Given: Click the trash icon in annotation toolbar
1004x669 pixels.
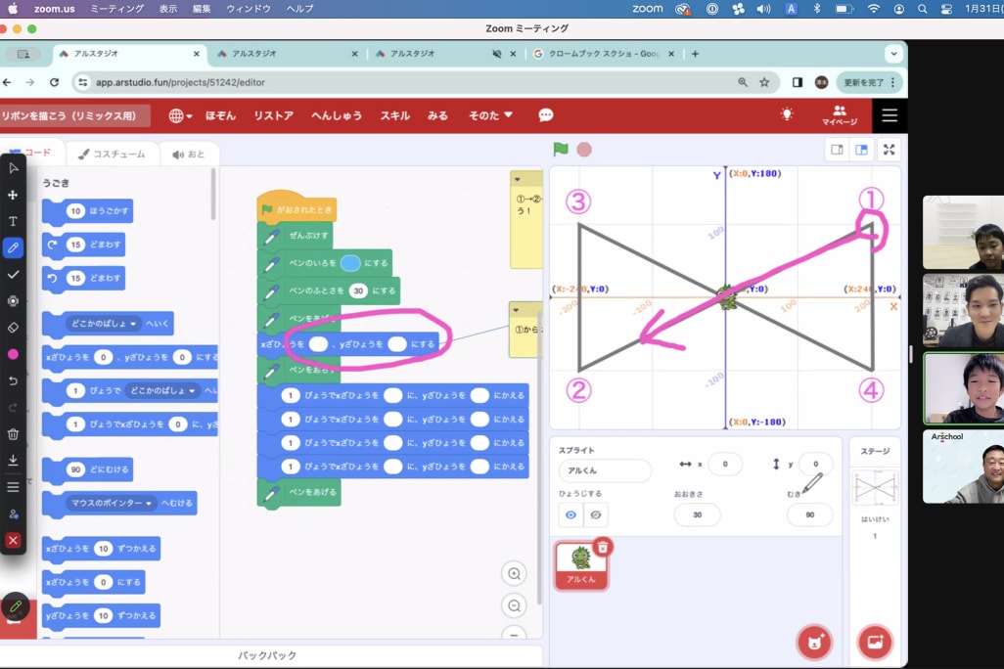Looking at the screenshot, I should point(14,434).
